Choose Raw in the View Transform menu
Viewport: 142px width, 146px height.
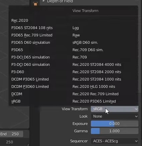tap(76, 35)
